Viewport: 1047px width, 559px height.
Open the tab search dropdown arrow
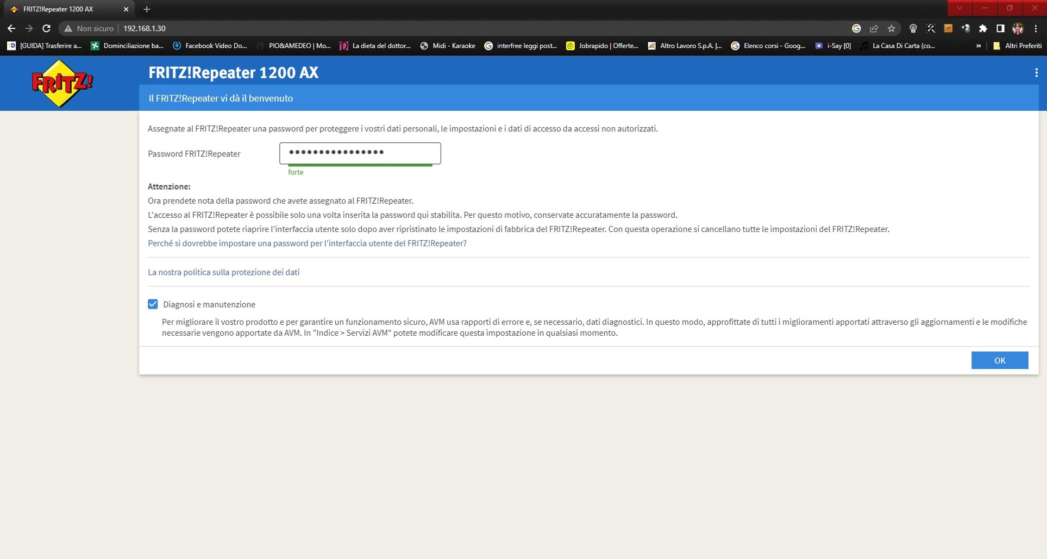coord(960,8)
